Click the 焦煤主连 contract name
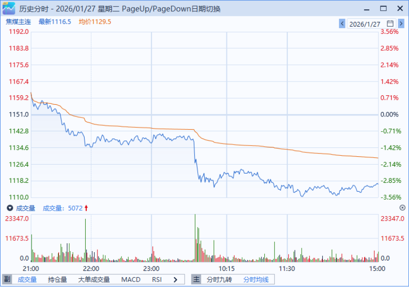The height and width of the screenshot is (287, 409). coord(18,22)
